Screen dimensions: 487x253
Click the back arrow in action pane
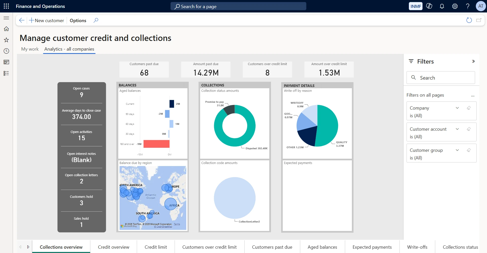[x=22, y=20]
